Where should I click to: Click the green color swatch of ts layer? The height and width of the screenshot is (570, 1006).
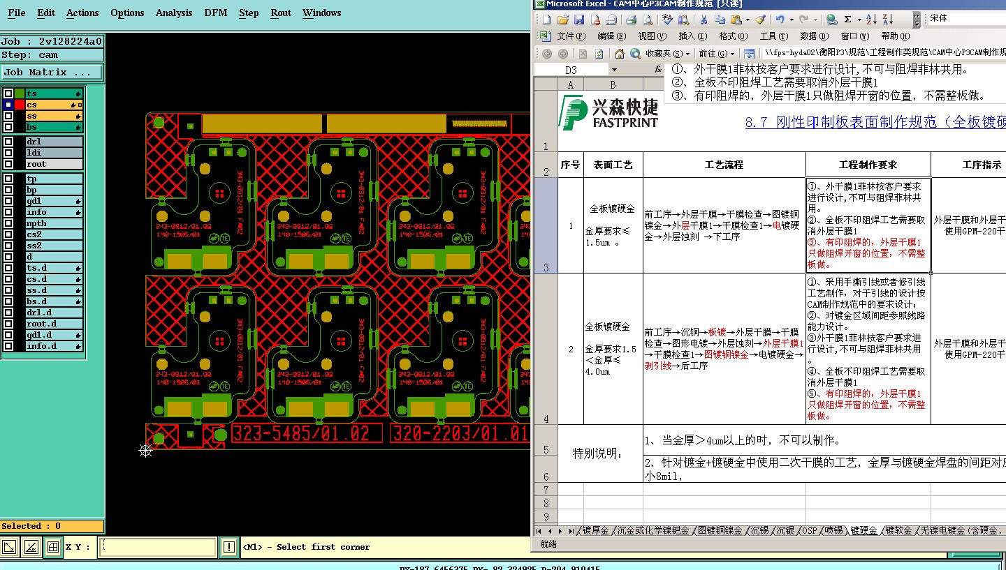20,93
